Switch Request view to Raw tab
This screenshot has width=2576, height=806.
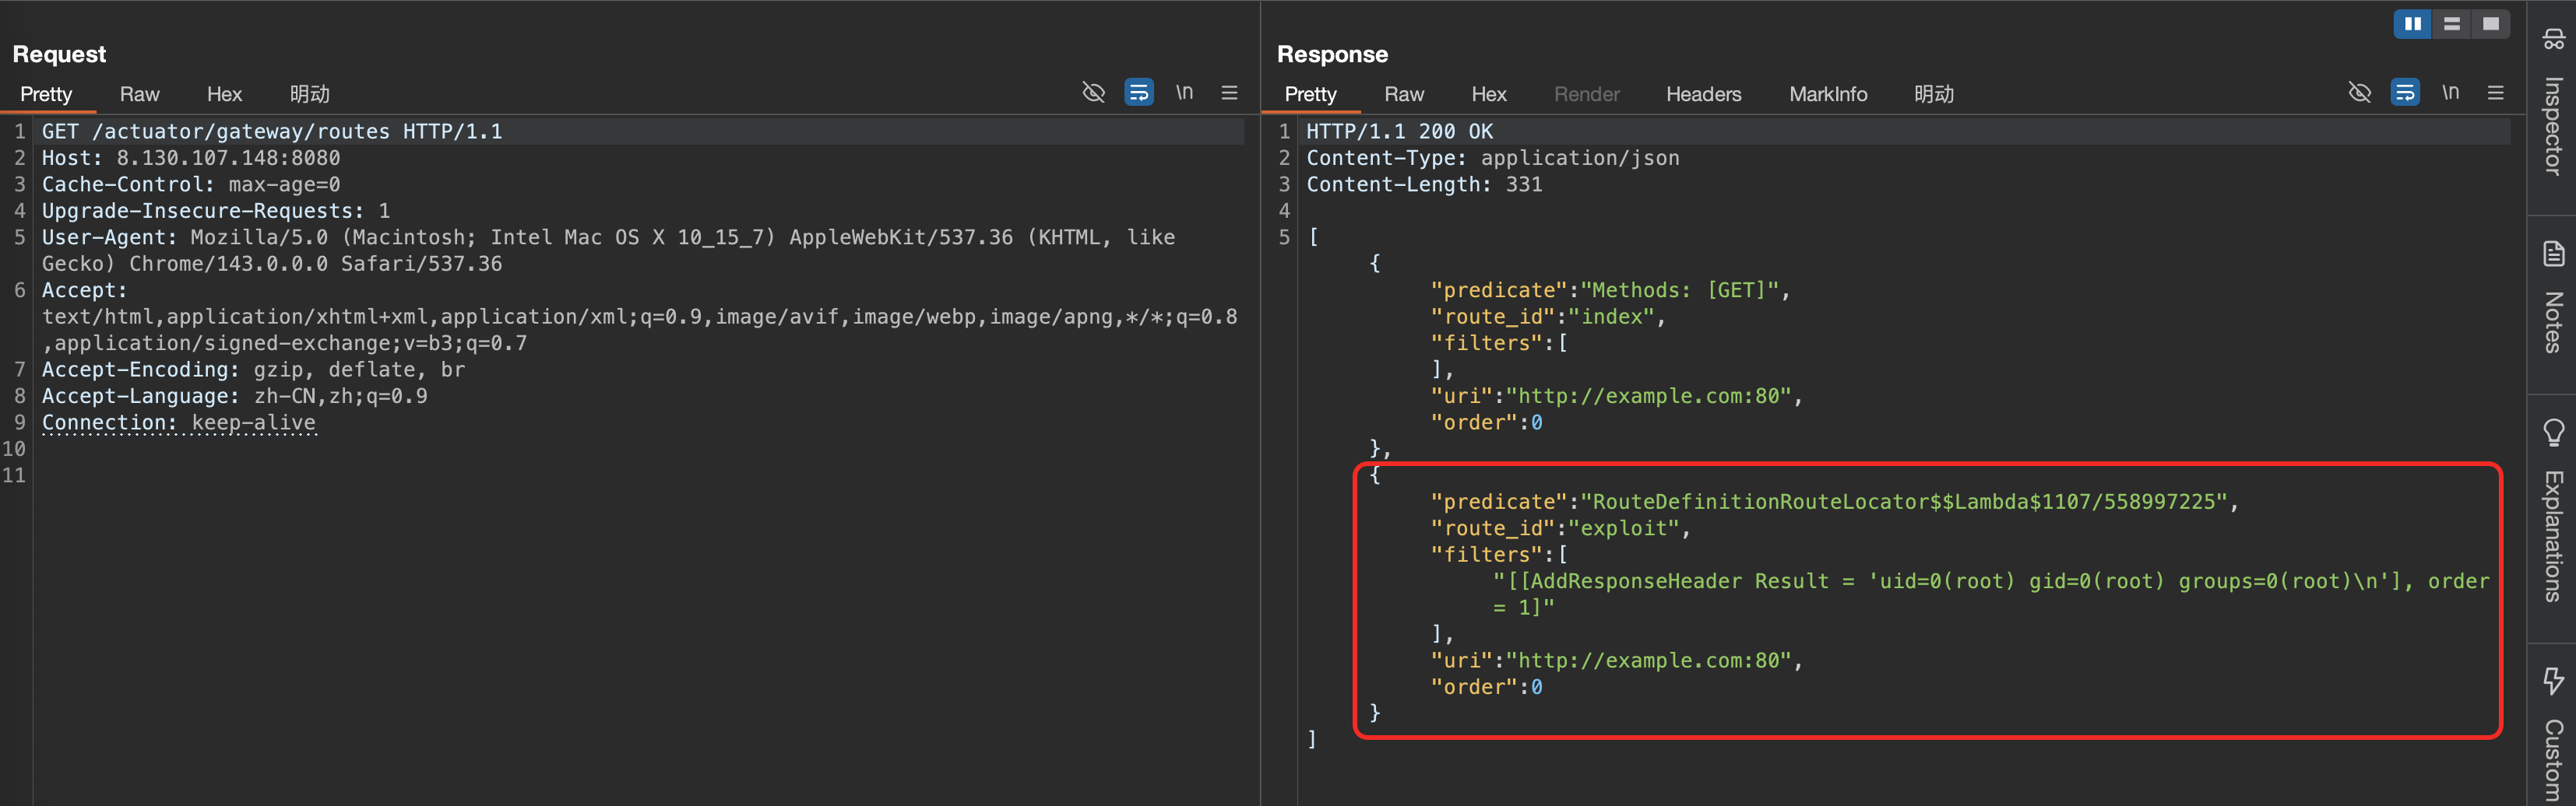tap(139, 94)
